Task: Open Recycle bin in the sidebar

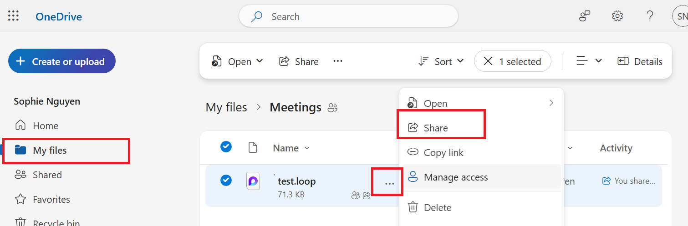Action: tap(56, 223)
